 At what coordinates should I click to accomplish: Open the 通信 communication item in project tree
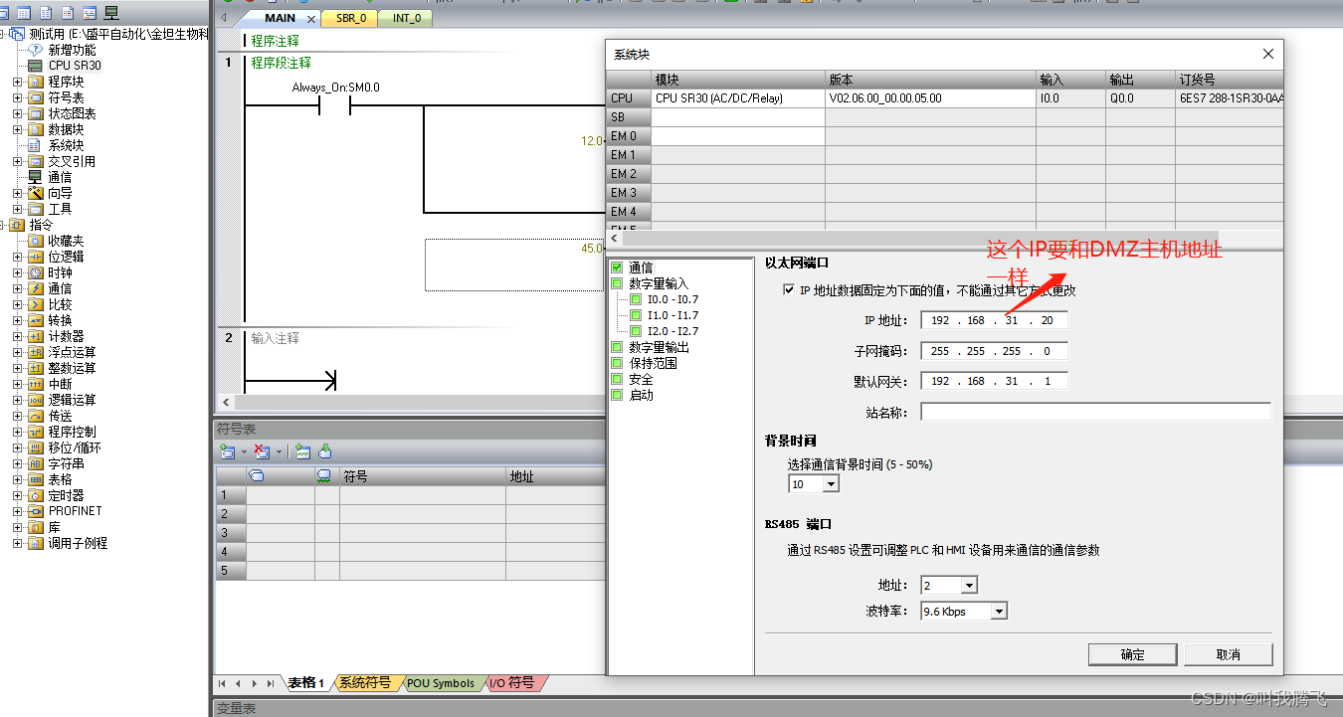pos(60,177)
